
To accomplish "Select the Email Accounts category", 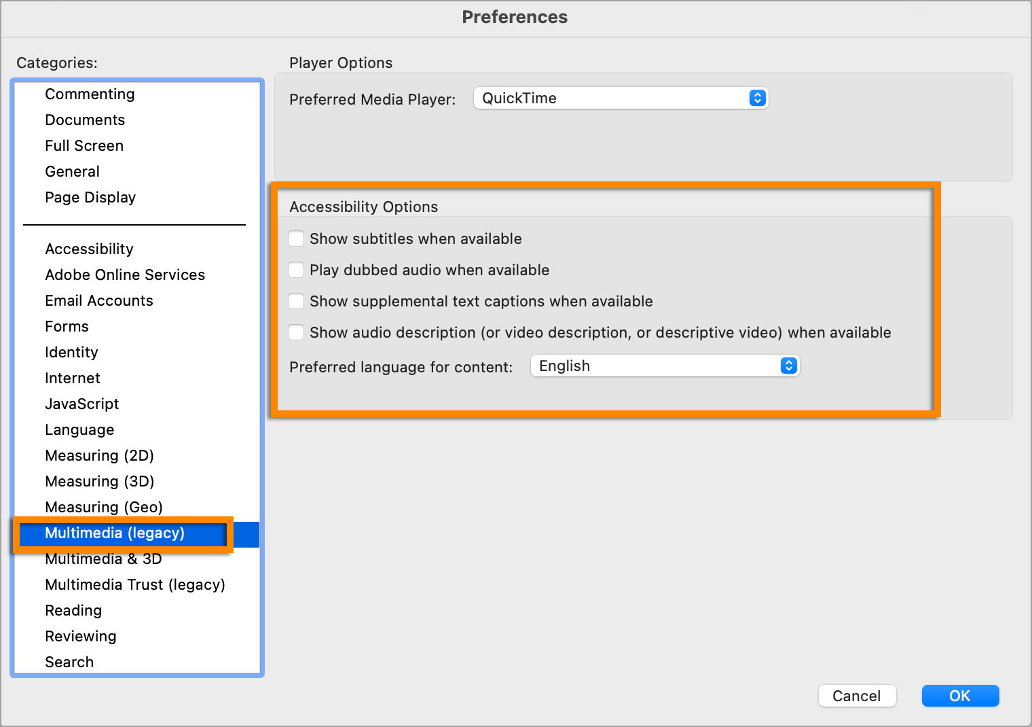I will [99, 301].
